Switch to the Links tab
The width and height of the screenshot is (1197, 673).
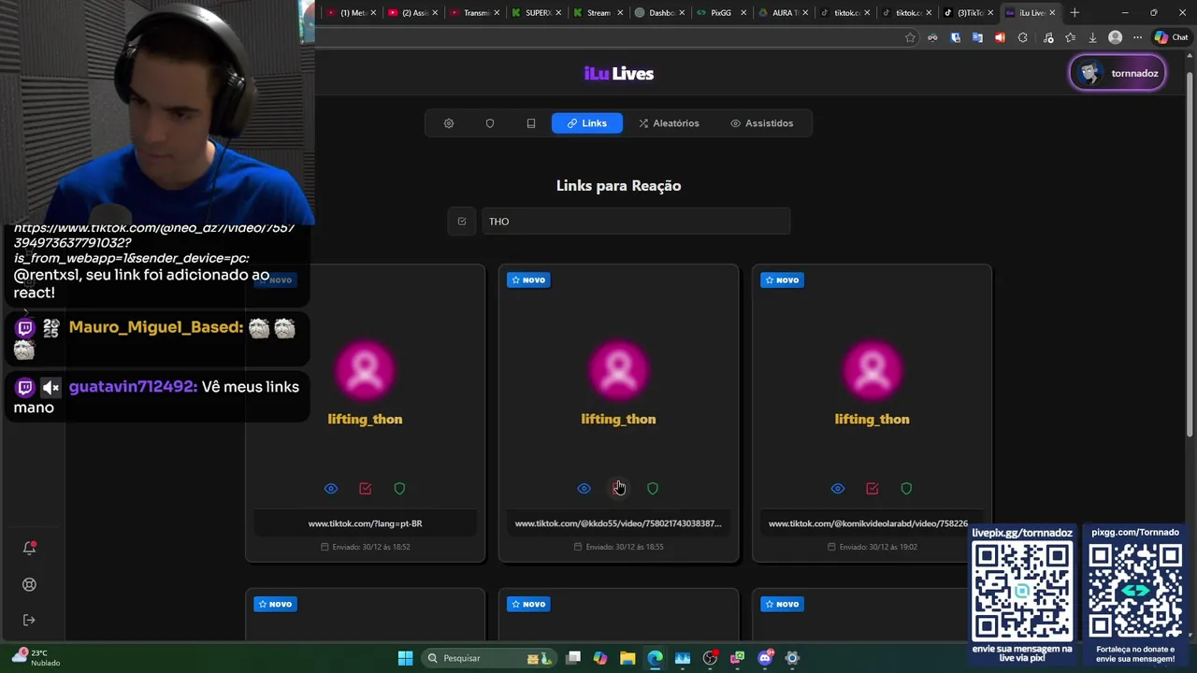tap(587, 123)
